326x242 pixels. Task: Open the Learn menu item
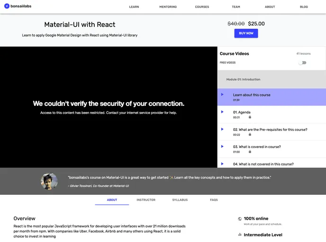(x=134, y=7)
